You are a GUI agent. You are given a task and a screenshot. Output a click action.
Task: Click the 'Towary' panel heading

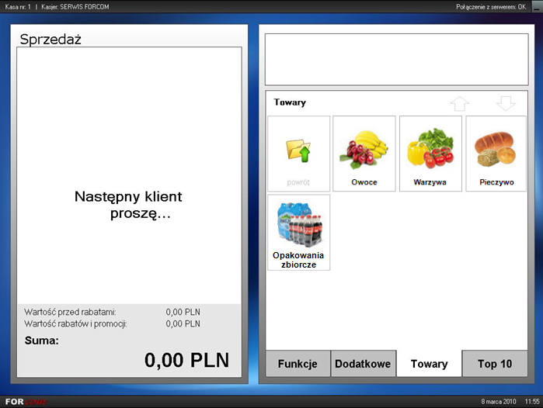(290, 102)
